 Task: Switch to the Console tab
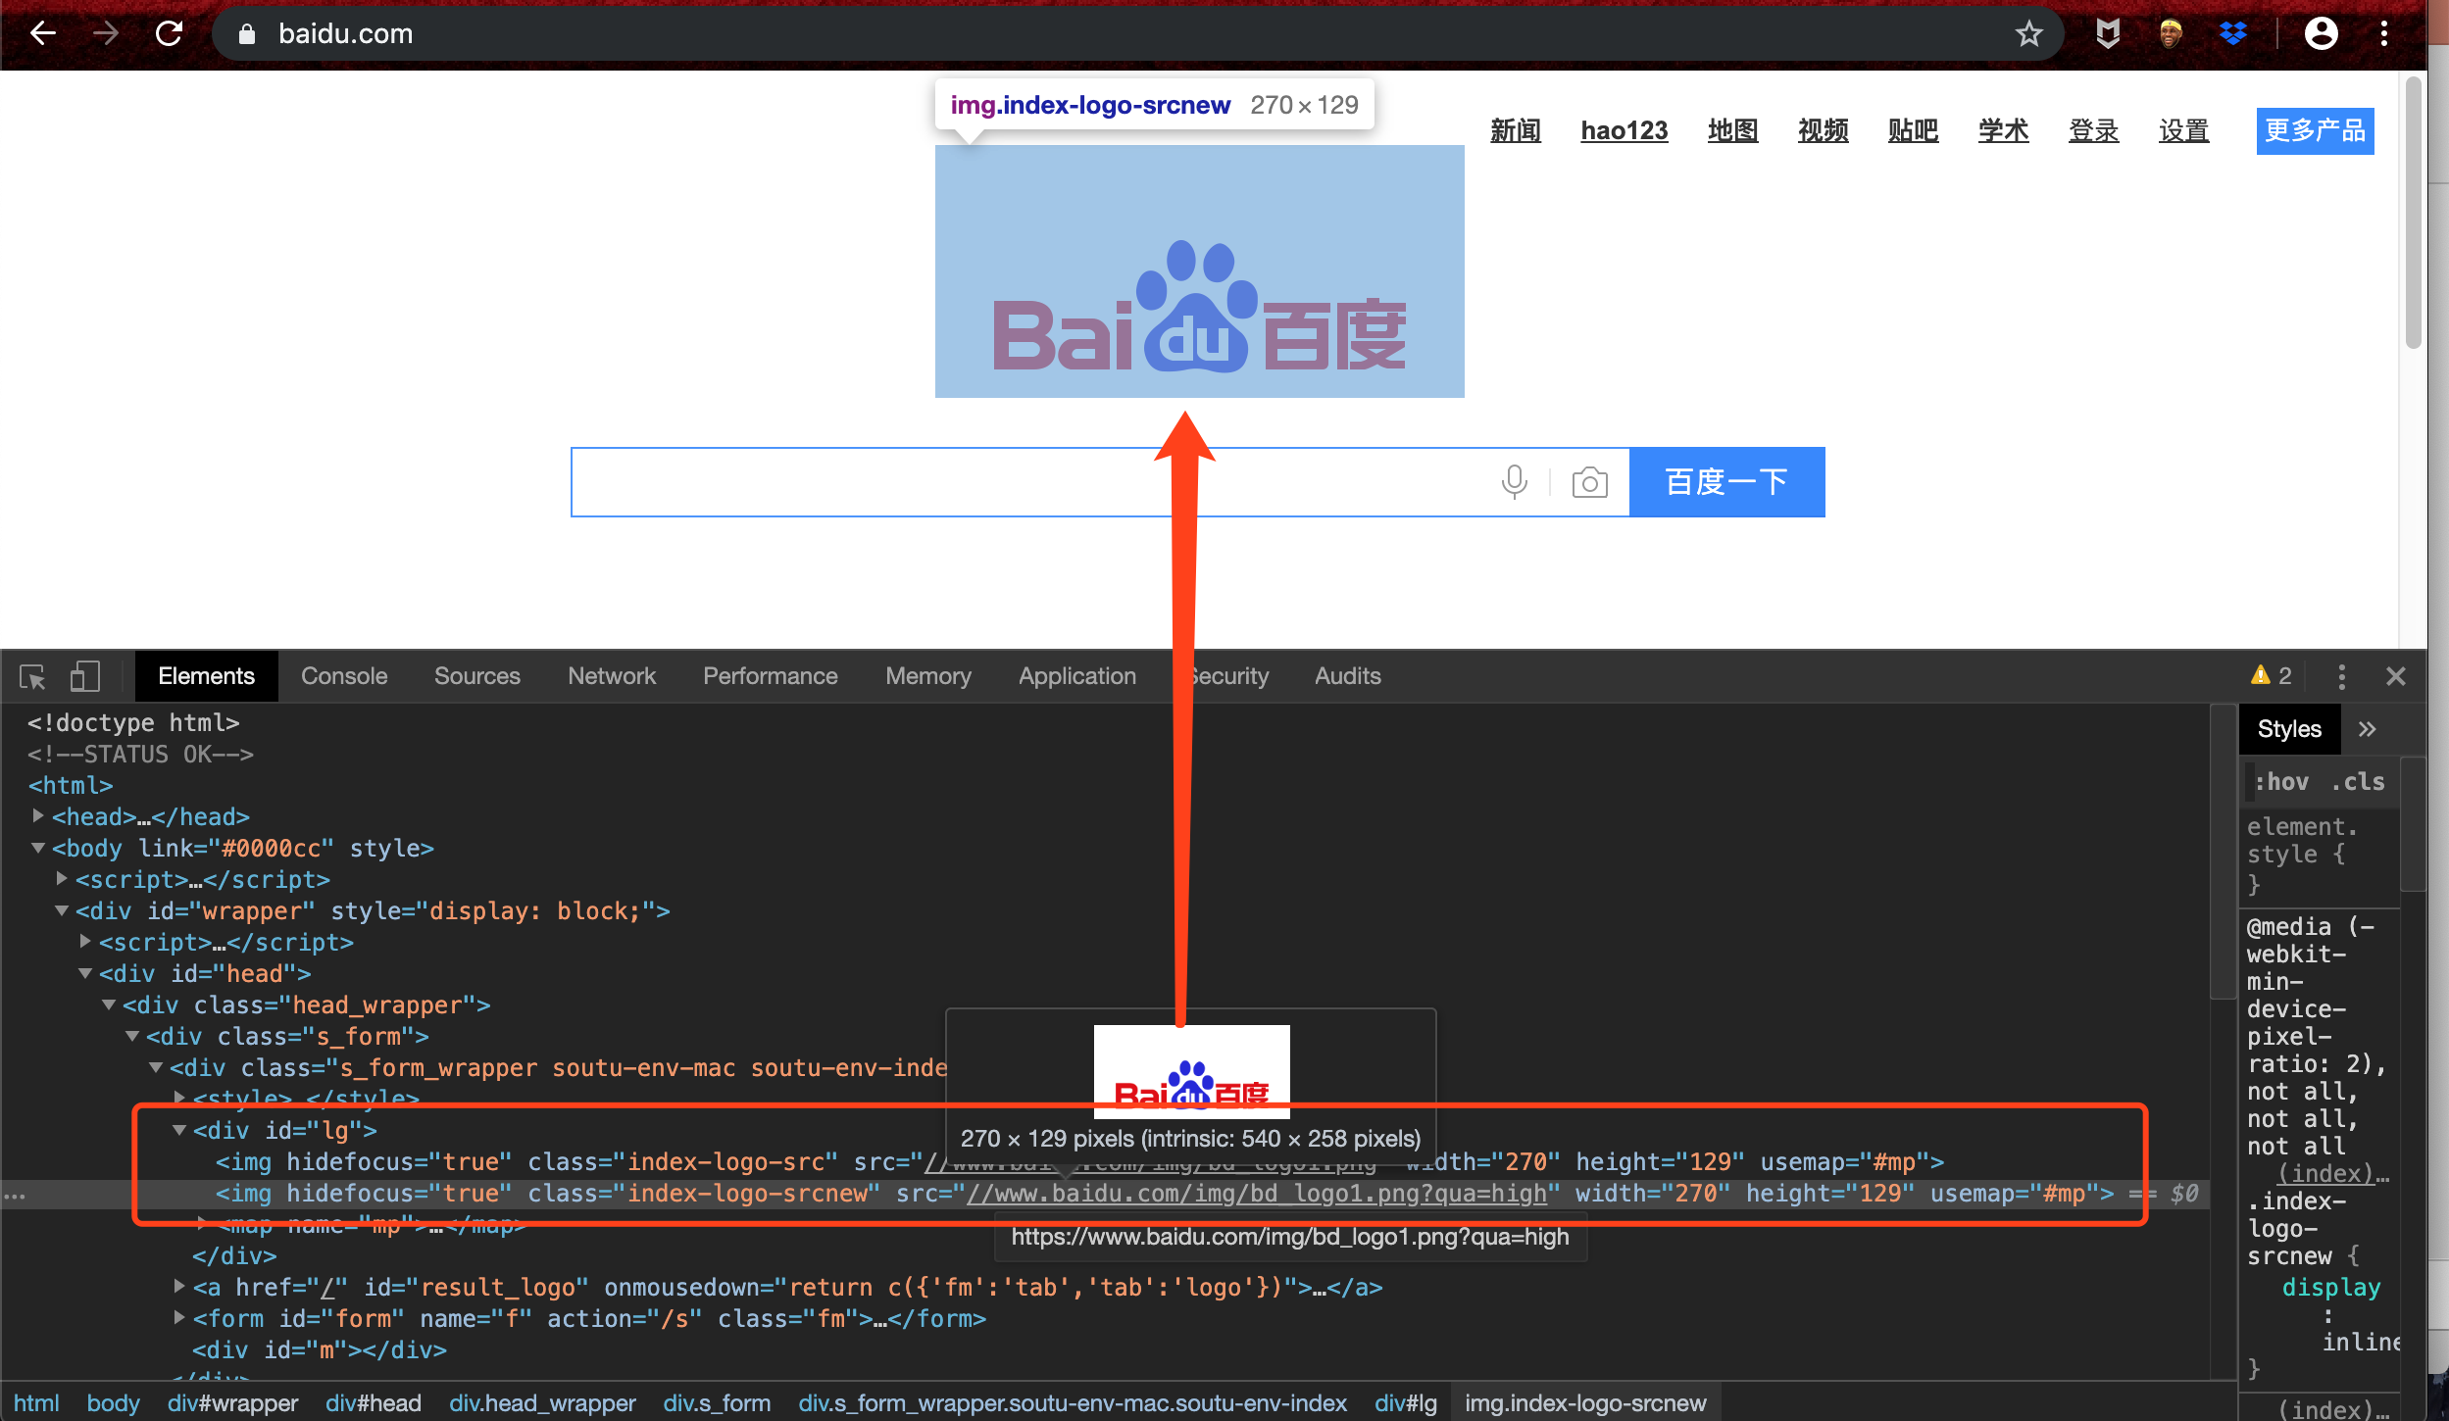point(344,676)
